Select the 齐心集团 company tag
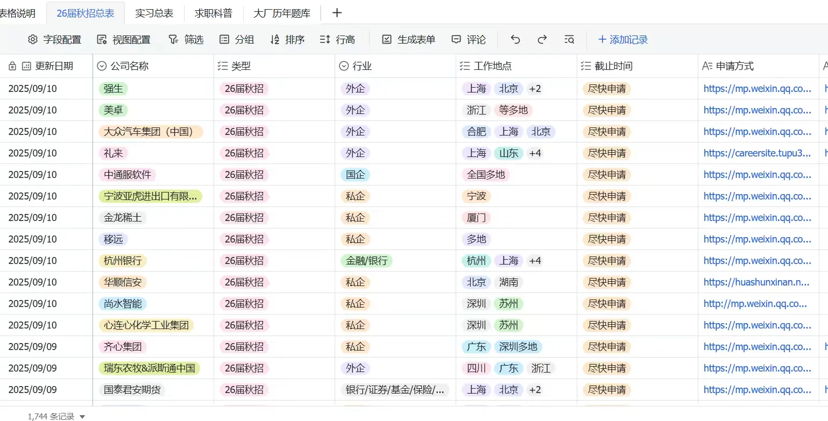 tap(123, 347)
